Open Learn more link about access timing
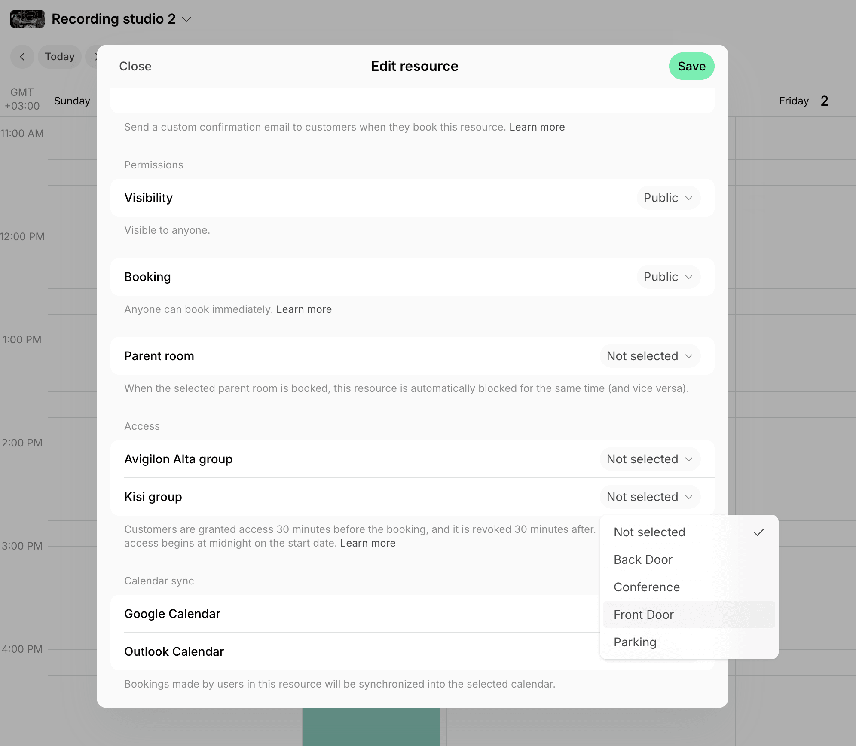 click(367, 543)
